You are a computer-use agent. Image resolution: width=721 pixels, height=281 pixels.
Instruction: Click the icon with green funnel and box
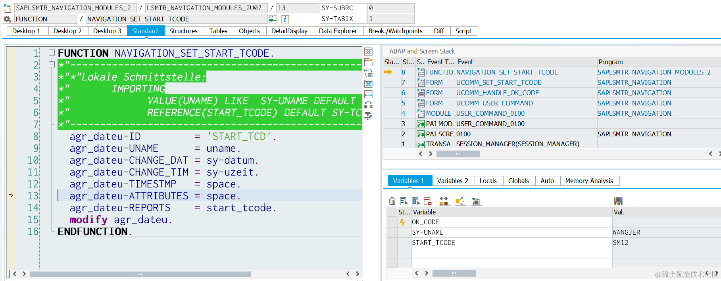(x=475, y=201)
